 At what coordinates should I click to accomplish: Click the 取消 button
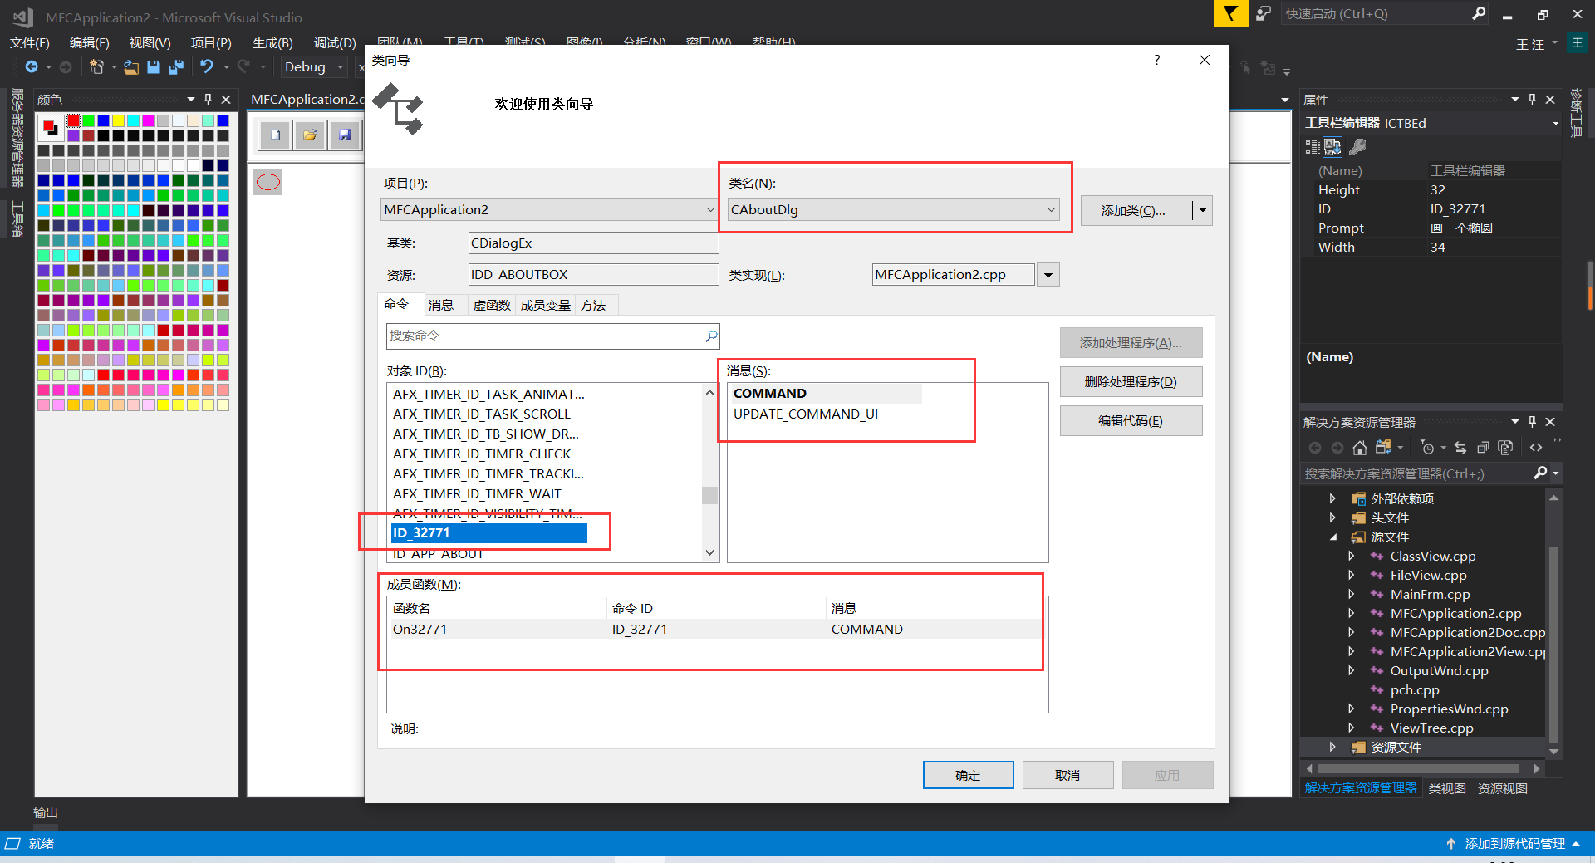[x=1067, y=775]
